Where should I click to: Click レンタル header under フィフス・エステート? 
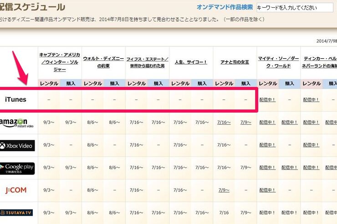tap(137, 84)
